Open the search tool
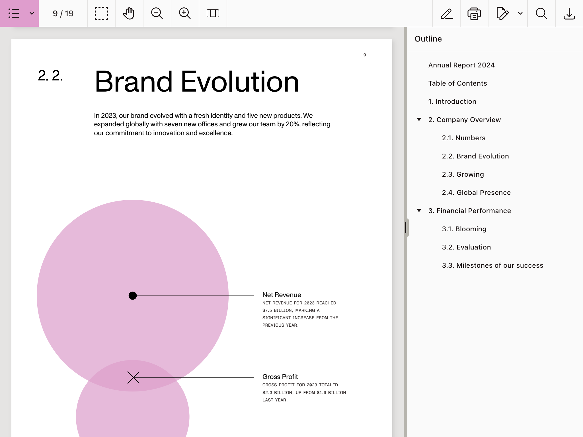Screen dimensions: 583x437 (x=541, y=13)
